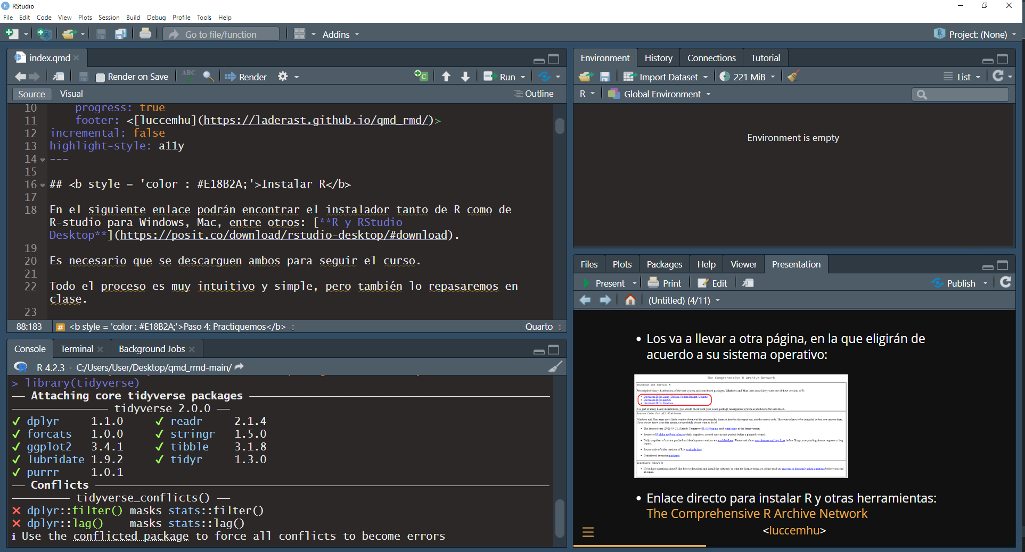Click the Environment search field
1025x552 pixels.
tap(960, 94)
